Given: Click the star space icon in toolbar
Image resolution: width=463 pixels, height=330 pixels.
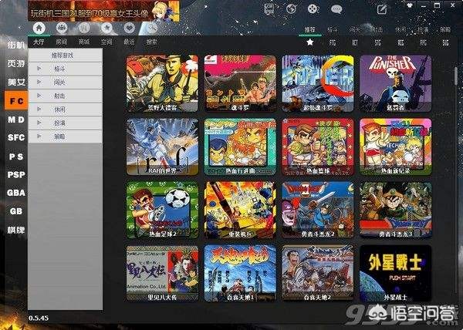Looking at the screenshot, I should point(106,29).
